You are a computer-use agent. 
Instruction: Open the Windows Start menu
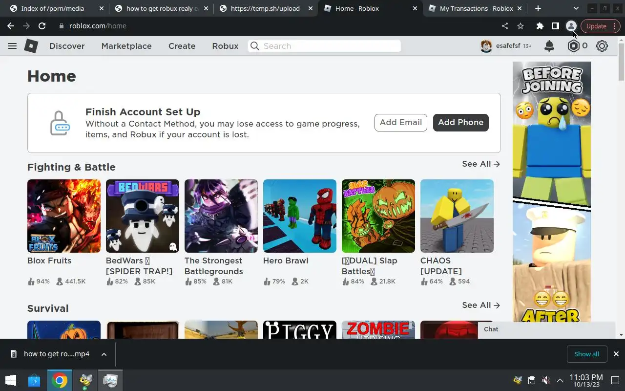(10, 380)
